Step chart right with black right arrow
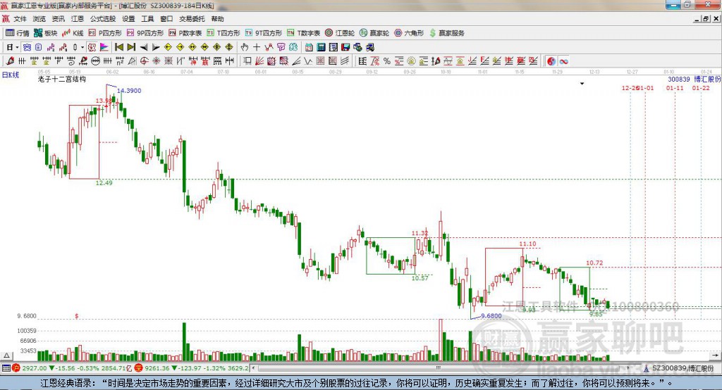The image size is (722, 390). click(156, 47)
